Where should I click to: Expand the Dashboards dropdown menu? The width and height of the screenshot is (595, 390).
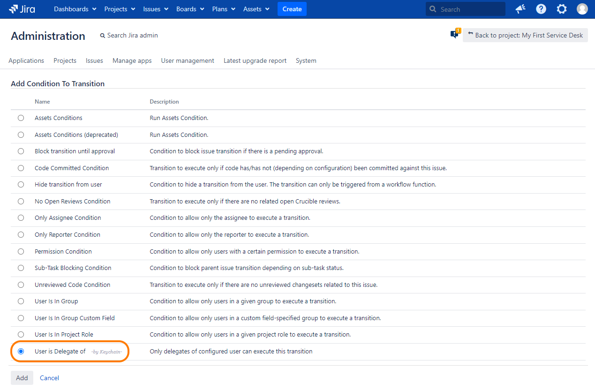(x=75, y=9)
